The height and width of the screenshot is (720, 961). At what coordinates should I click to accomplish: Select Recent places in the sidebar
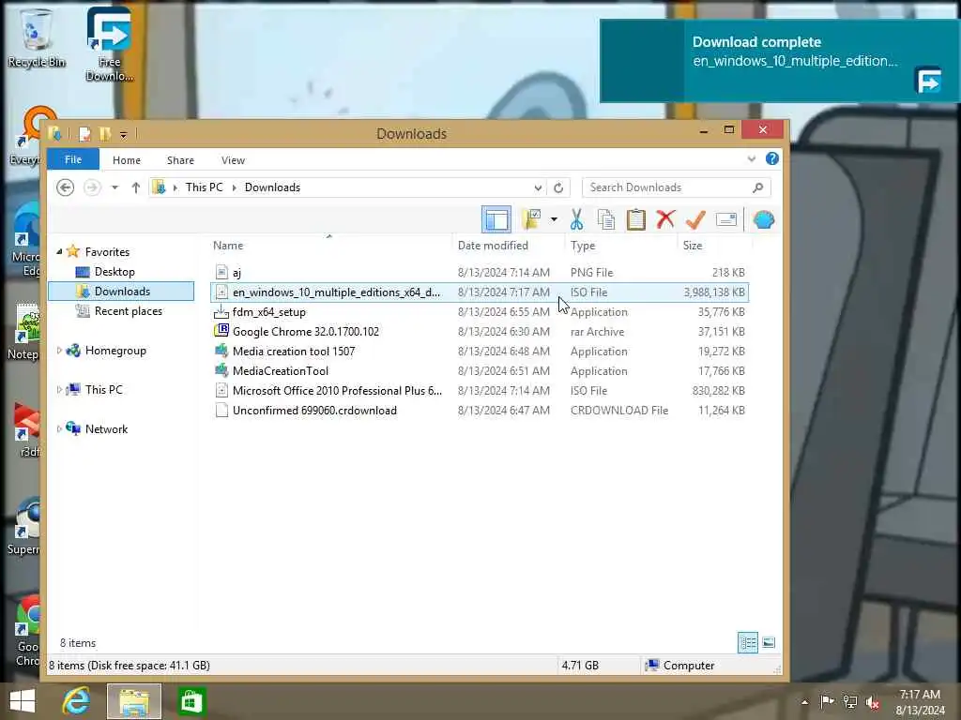[128, 311]
